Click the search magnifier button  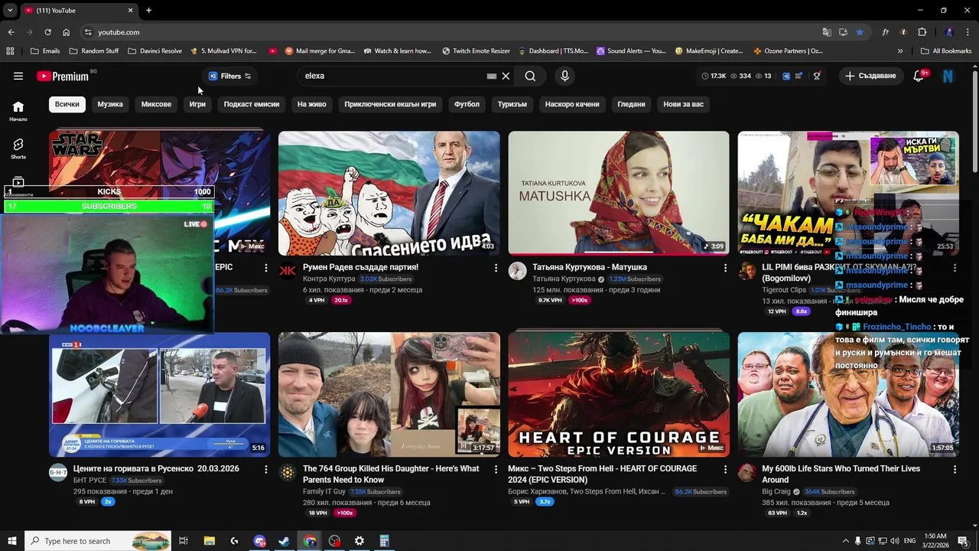coord(530,76)
